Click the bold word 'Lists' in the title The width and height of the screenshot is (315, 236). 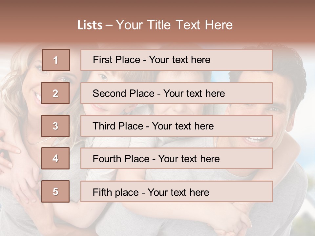point(90,25)
